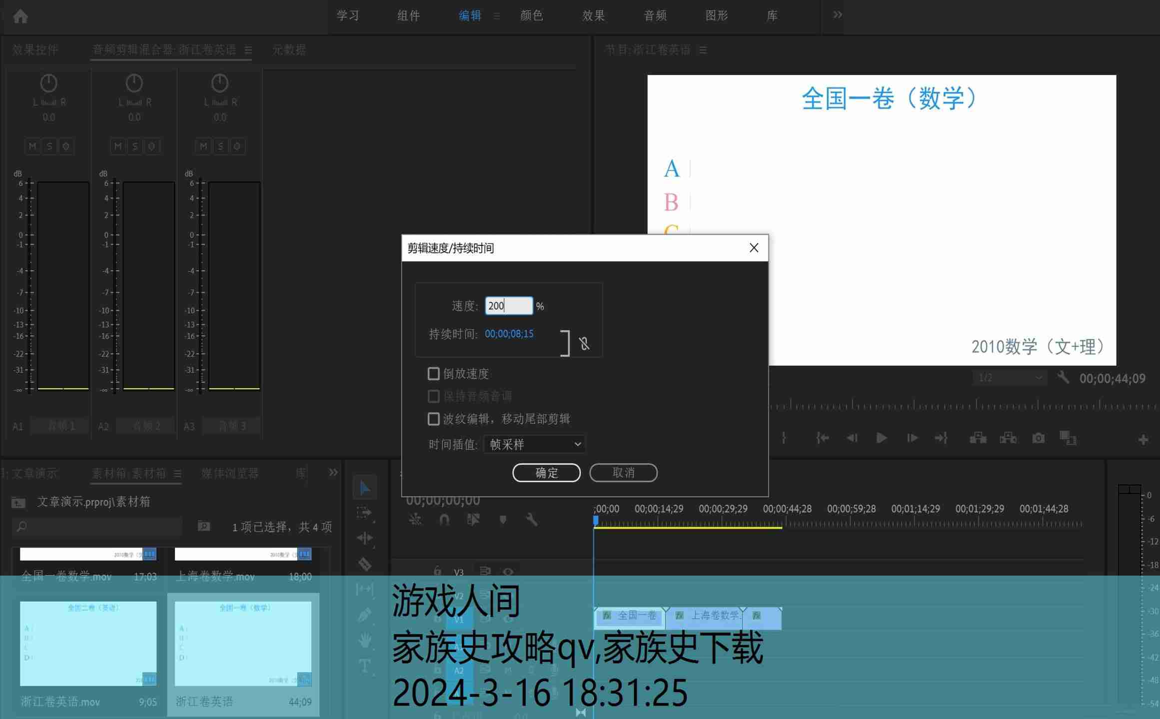
Task: Expand project panel tabs overflow chevron
Action: coord(333,472)
